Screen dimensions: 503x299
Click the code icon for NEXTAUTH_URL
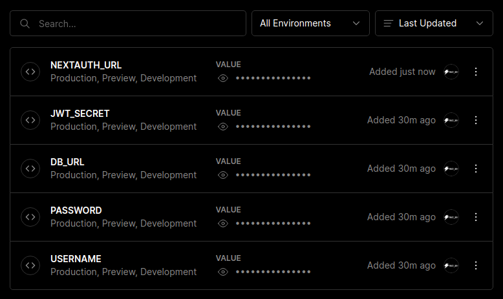[x=30, y=72]
